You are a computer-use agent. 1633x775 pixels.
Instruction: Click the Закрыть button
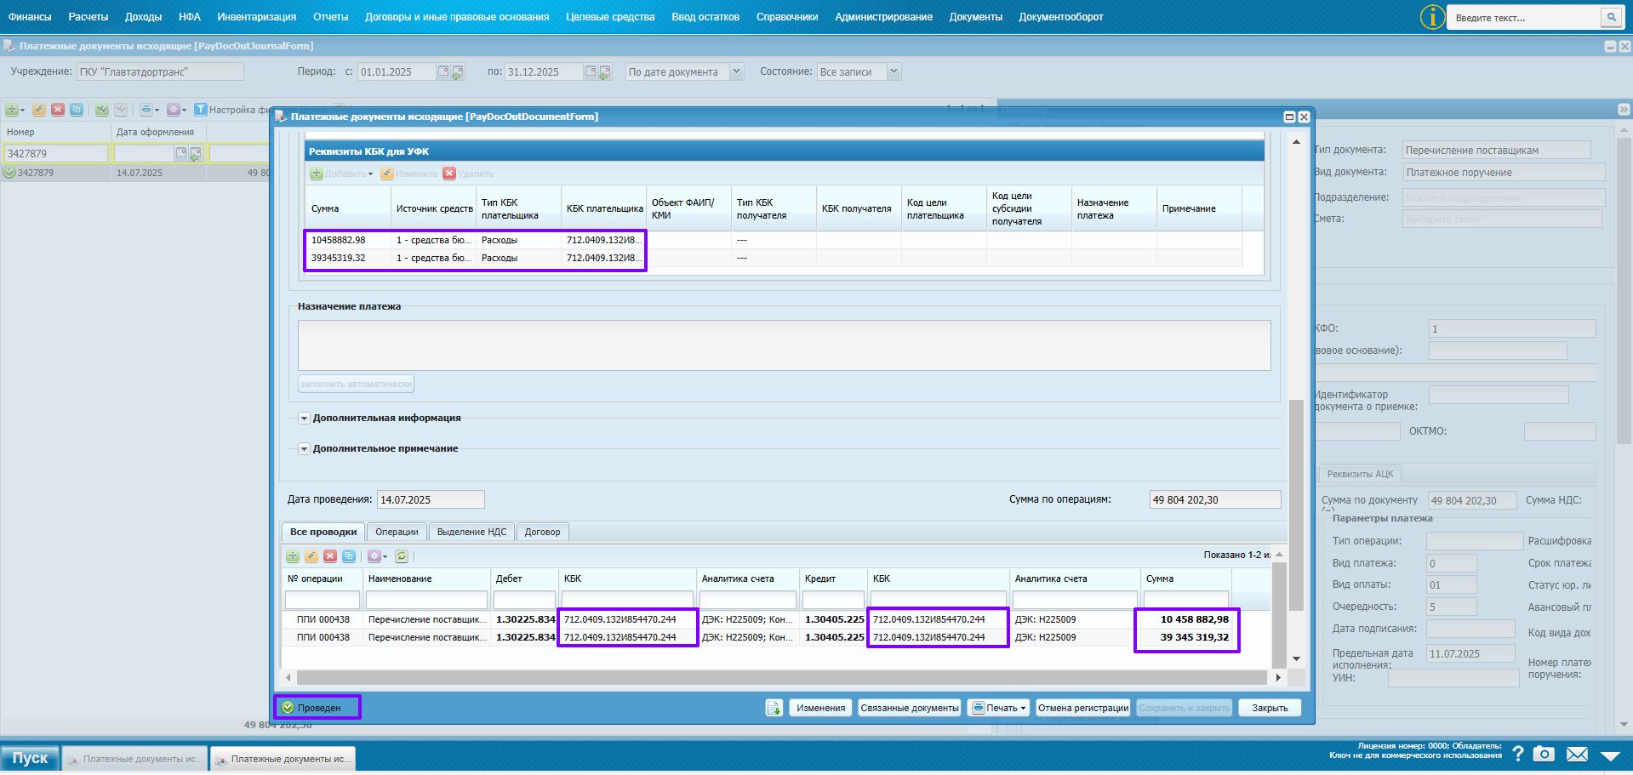tap(1270, 708)
